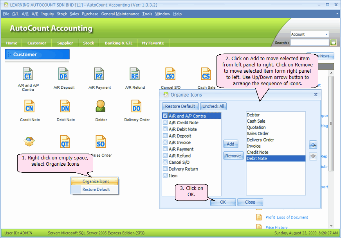Switch to the Supplier tab
This screenshot has height=238, width=341.
[65, 43]
